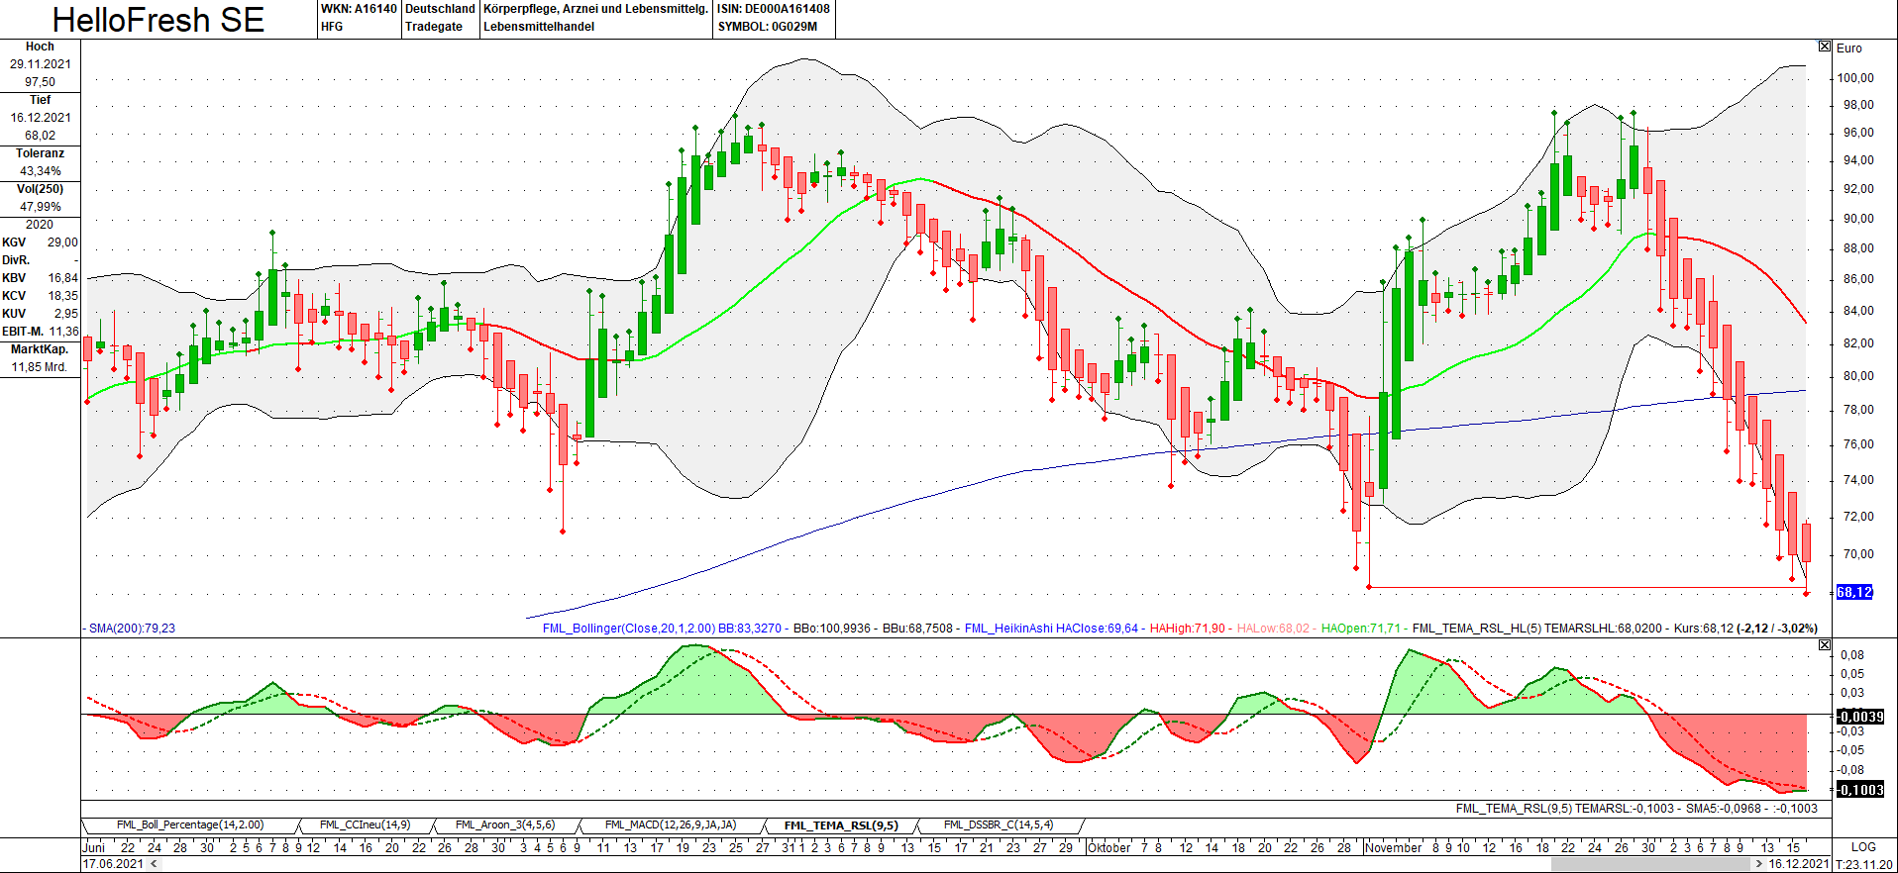
Task: Toggle the LOG scale label
Action: (x=1863, y=847)
